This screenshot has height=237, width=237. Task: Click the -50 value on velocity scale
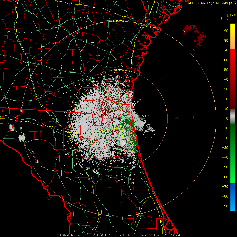click(225, 167)
